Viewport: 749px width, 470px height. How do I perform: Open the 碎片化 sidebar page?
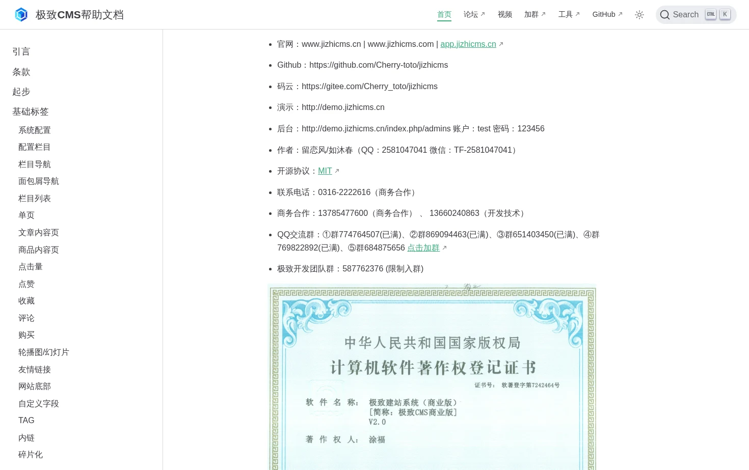pos(31,455)
